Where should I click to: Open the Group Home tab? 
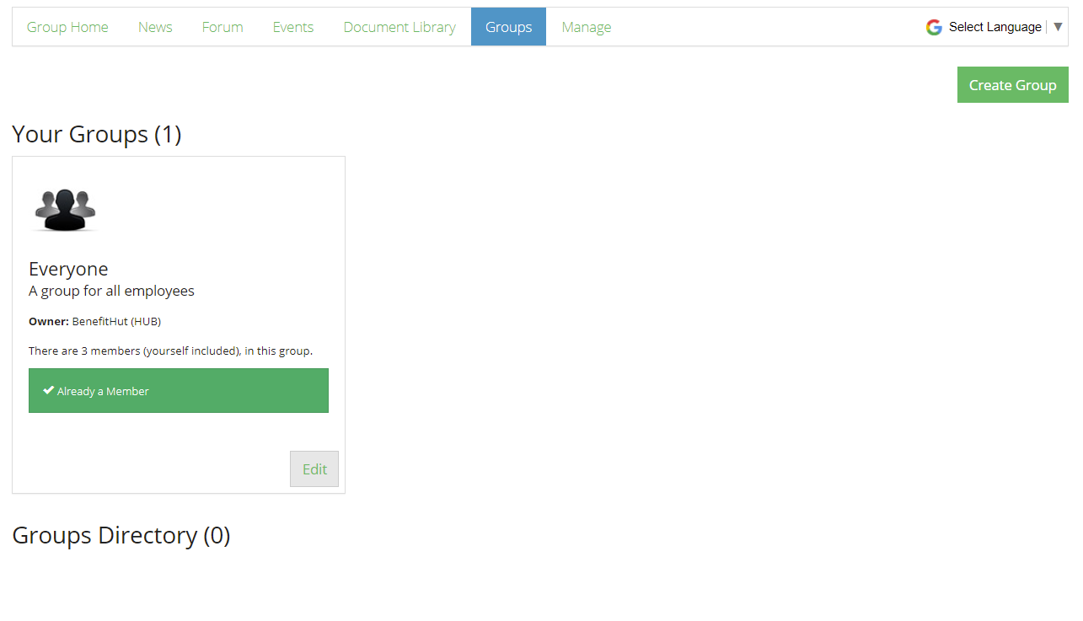pyautogui.click(x=67, y=27)
